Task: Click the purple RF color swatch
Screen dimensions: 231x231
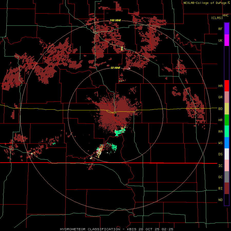Action: point(227,29)
